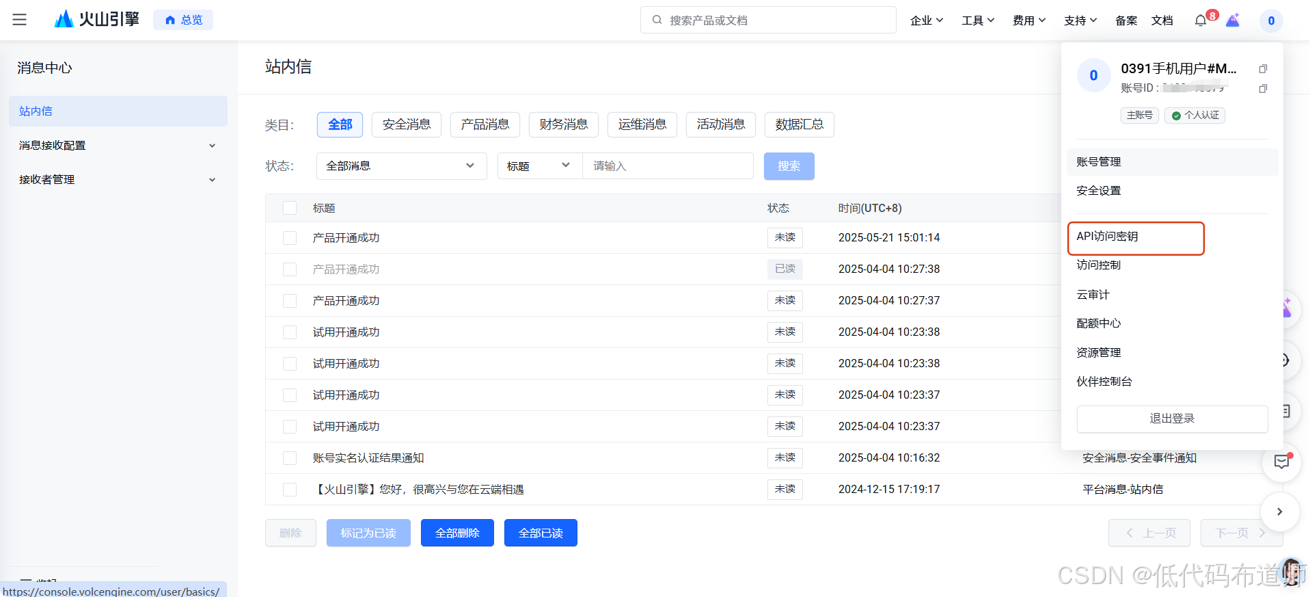Image resolution: width=1310 pixels, height=597 pixels.
Task: Click the 主账号 badge
Action: 1139,116
